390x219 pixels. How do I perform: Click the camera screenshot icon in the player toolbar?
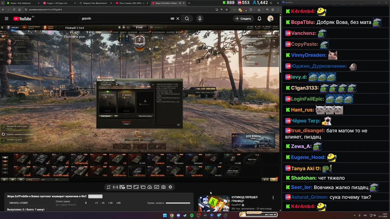pyautogui.click(x=163, y=187)
